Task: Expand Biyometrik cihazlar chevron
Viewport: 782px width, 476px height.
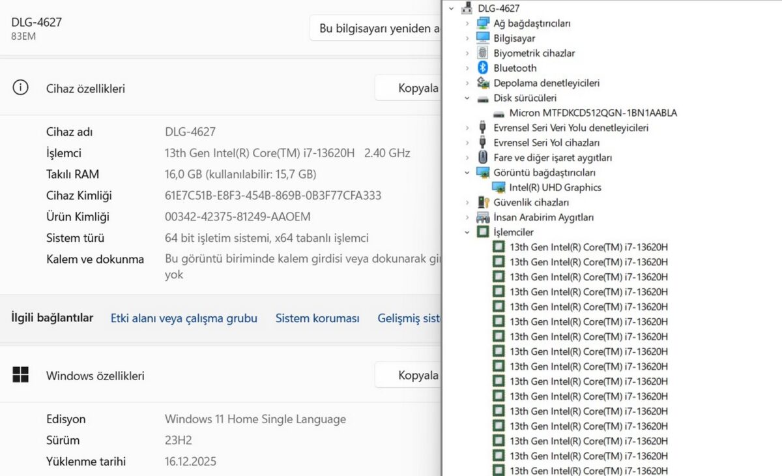Action: 467,53
